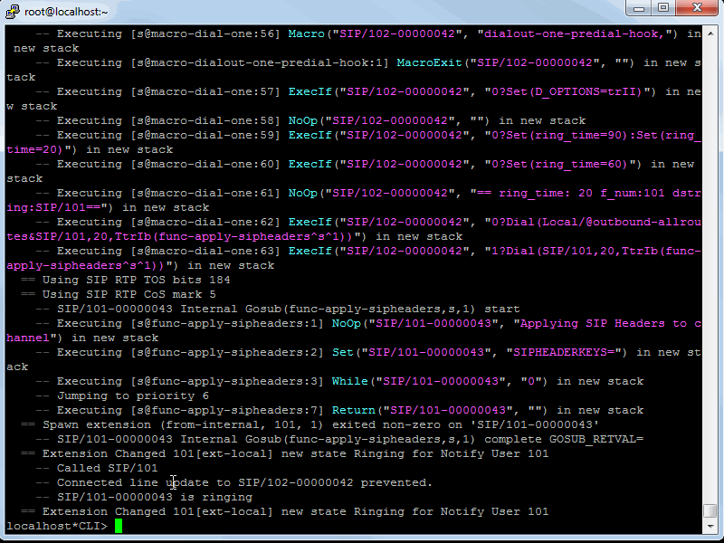Click the 'Macro' application name on first line
724x543 pixels.
[x=306, y=33]
